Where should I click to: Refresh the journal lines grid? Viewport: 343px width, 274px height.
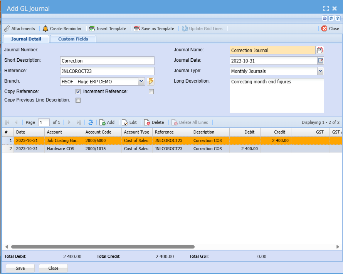(x=91, y=122)
